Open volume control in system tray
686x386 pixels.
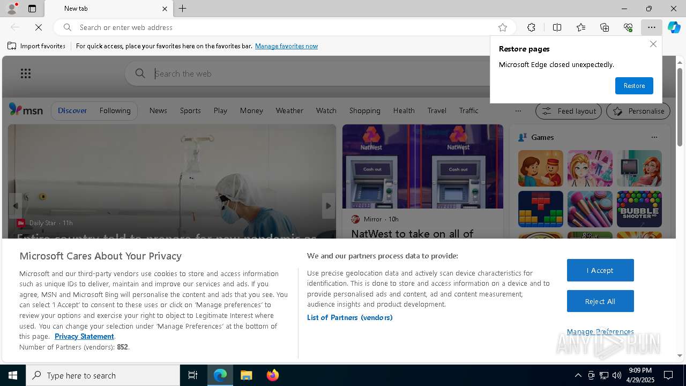point(616,375)
